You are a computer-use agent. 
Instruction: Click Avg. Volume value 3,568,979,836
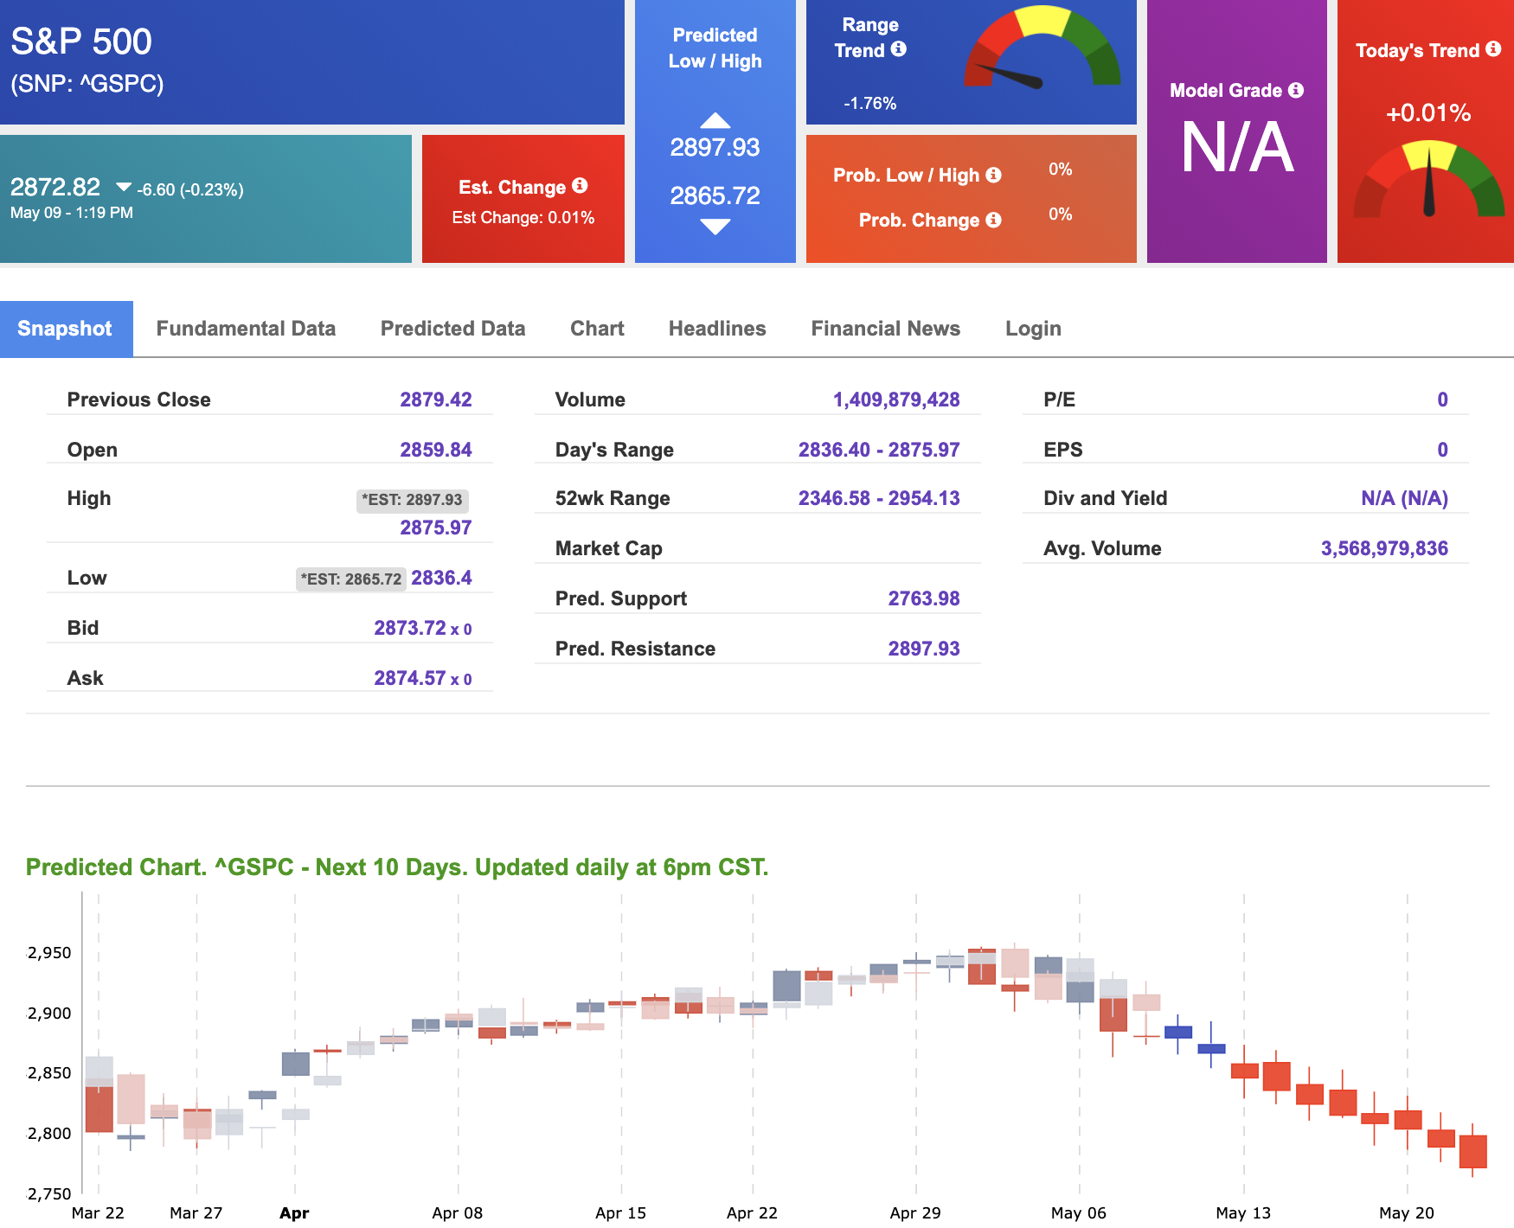(1384, 548)
